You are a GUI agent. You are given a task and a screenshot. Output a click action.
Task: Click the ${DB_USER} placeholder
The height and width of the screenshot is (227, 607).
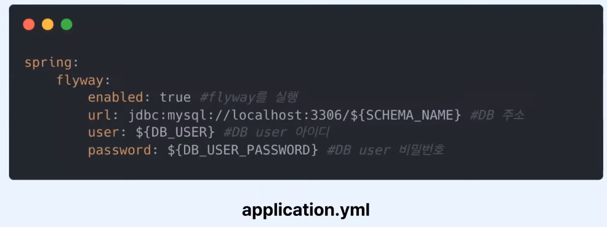[x=175, y=133]
